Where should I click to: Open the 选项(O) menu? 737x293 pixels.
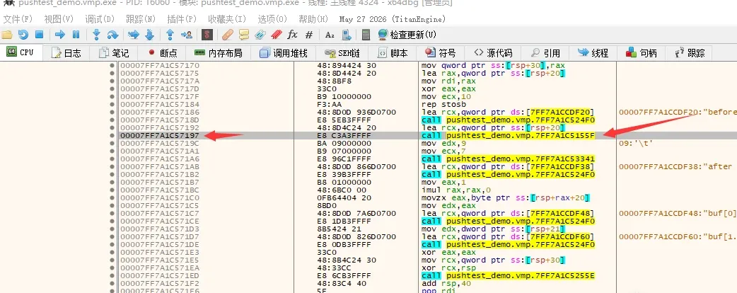coord(272,19)
